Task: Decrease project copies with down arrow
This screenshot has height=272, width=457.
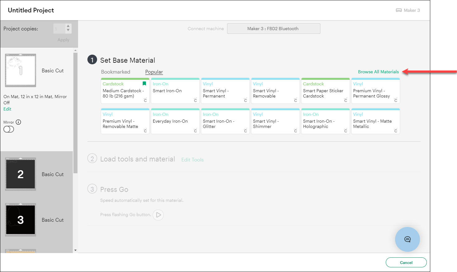Action: 68,30
